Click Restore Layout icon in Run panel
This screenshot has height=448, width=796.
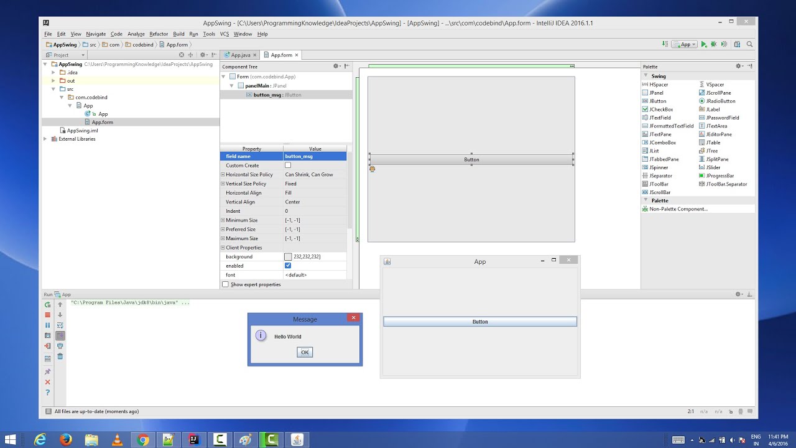coord(47,358)
